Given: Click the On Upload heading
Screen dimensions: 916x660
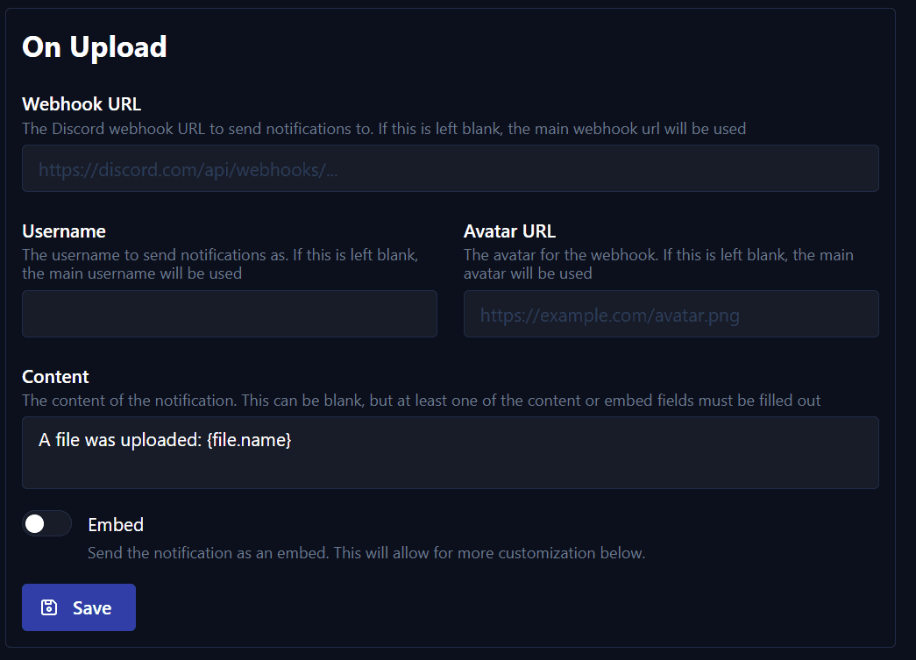Looking at the screenshot, I should [93, 46].
